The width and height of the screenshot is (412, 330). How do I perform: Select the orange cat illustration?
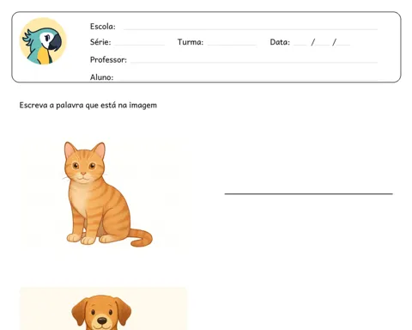(107, 194)
